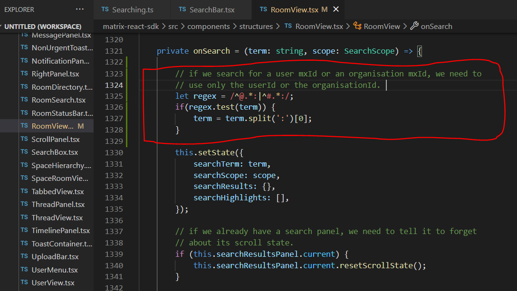The height and width of the screenshot is (291, 517).
Task: Click the src breadcrumb link
Action: pos(172,26)
